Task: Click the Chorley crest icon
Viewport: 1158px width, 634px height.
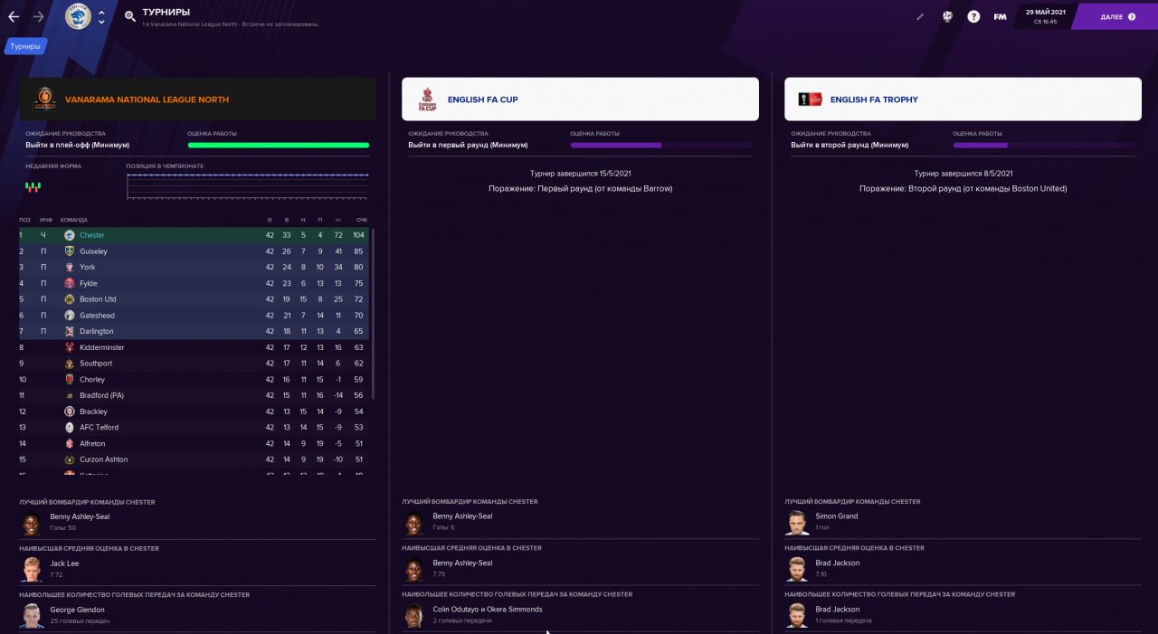Action: (x=70, y=380)
